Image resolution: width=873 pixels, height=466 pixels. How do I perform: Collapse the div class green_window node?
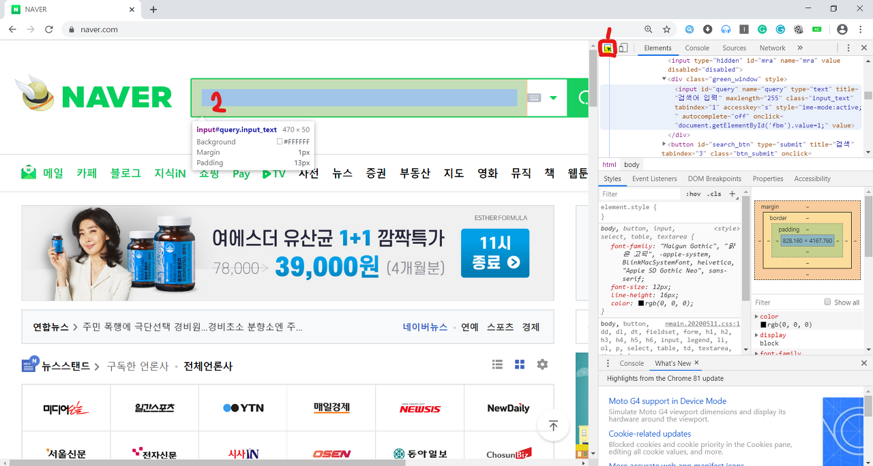point(664,79)
